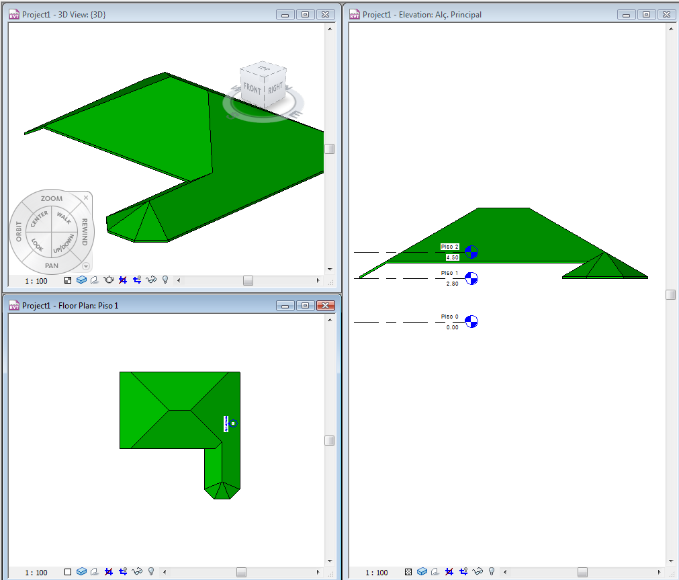Open Visual Style in the 3D View
The height and width of the screenshot is (580, 679).
point(81,280)
